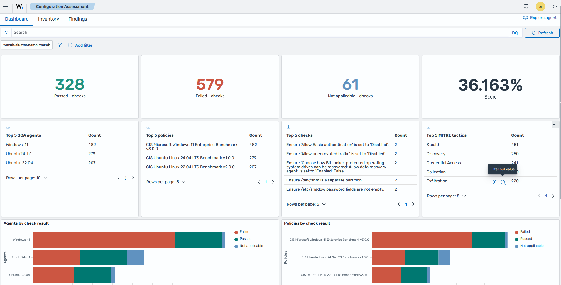Open MITRE tactics panel options ellipsis

(556, 125)
